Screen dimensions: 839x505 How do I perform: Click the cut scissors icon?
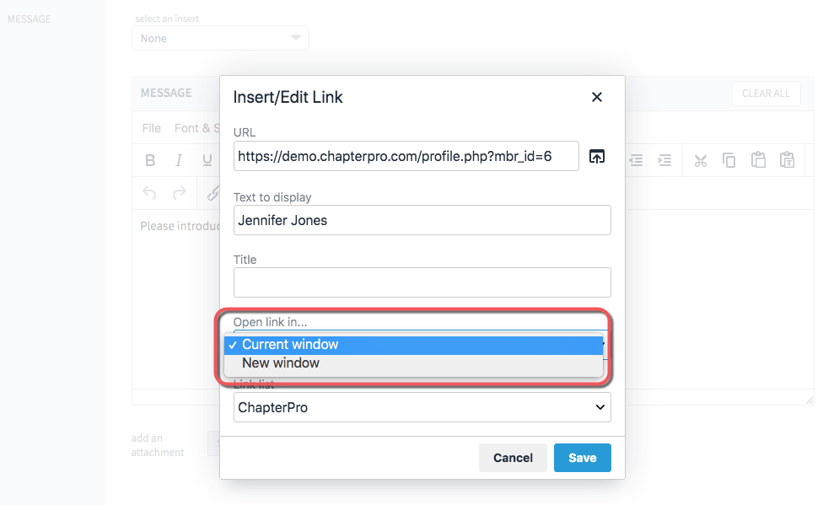point(701,160)
